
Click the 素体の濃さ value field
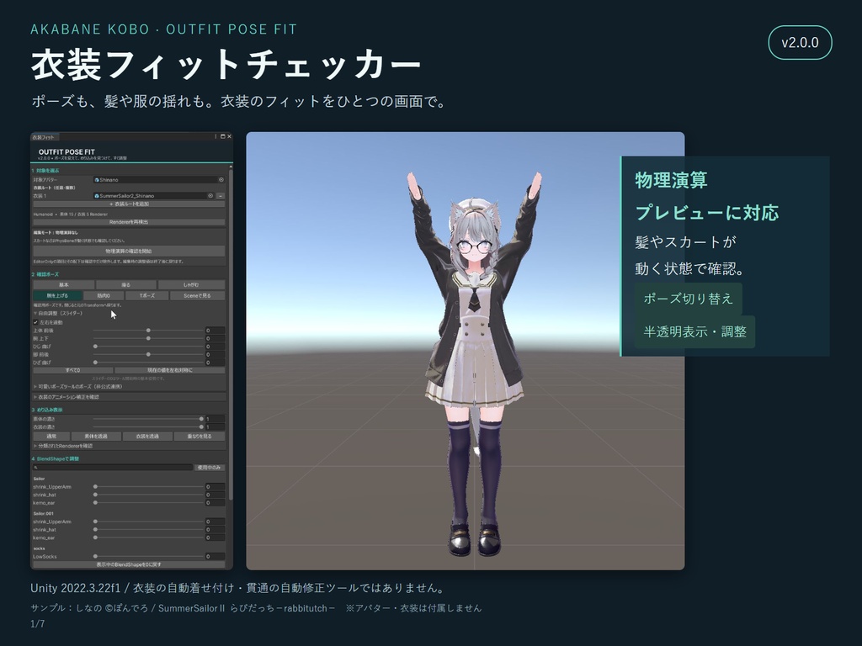tap(215, 419)
